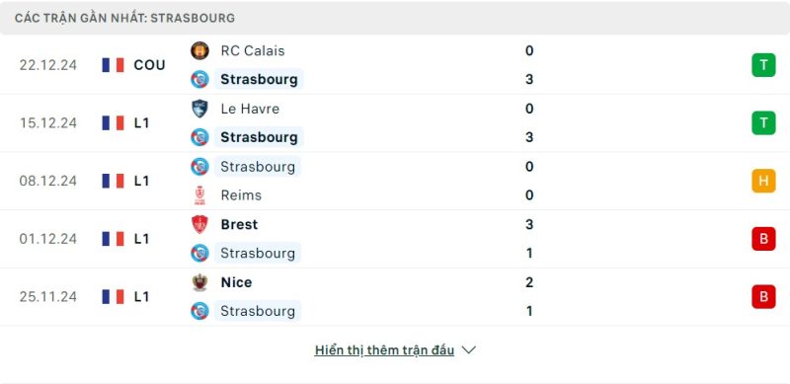Viewport: 790px width, 384px height.
Task: Click the Nice club crest
Action: click(x=199, y=282)
